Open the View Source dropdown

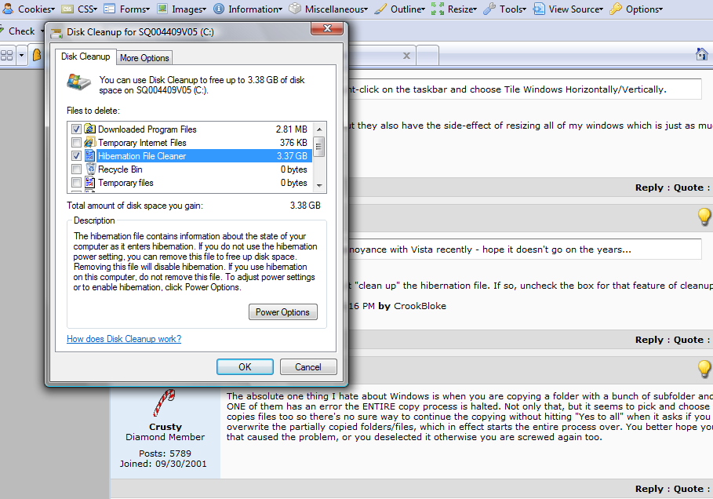[569, 9]
